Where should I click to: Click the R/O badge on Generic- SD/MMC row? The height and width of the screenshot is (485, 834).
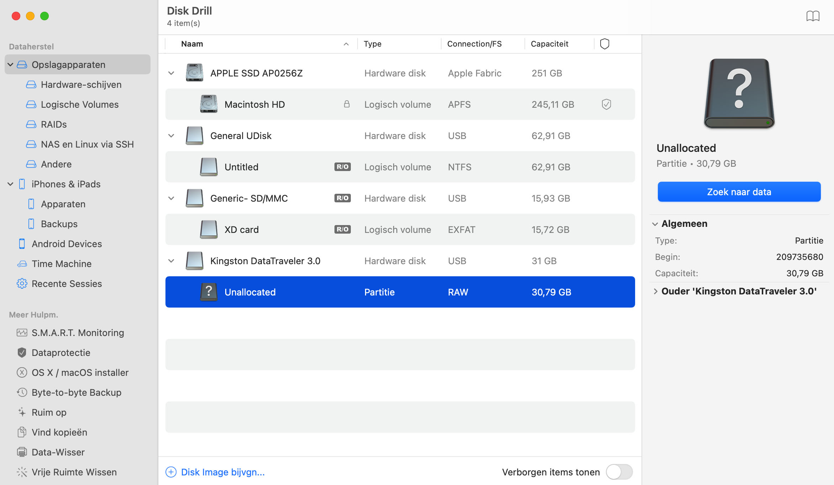(x=342, y=198)
